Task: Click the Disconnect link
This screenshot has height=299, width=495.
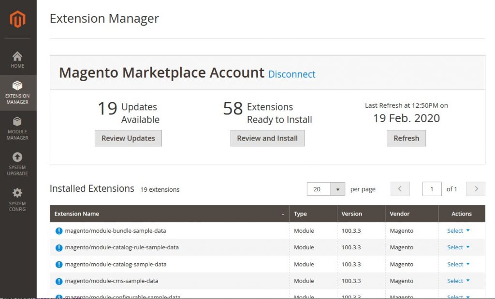Action: (x=292, y=74)
